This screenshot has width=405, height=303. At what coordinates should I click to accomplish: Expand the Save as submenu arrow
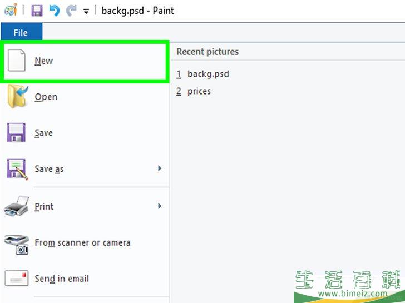(x=160, y=168)
